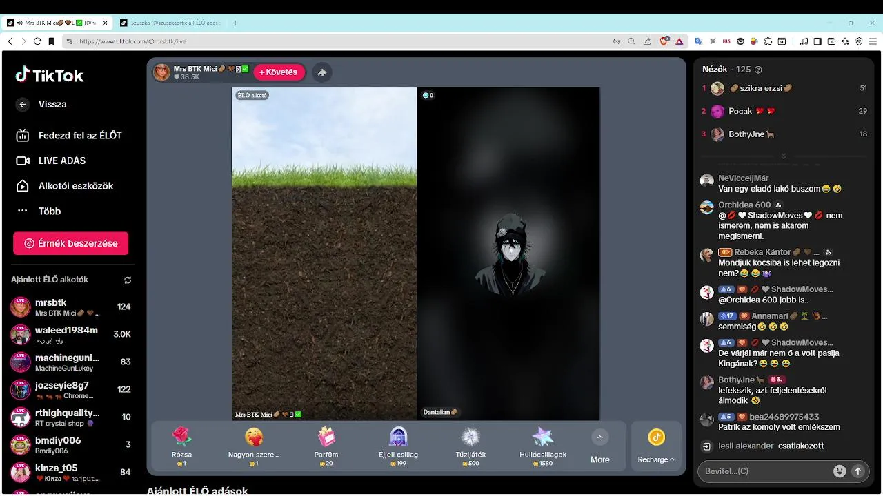The width and height of the screenshot is (883, 496).
Task: Open the media control music-note icon
Action: (x=804, y=41)
